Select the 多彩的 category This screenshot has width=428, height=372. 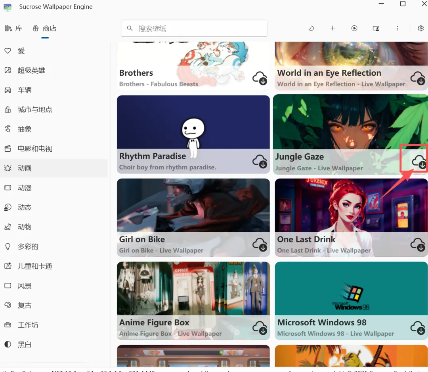(x=54, y=246)
